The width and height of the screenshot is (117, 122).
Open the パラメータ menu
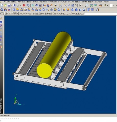coord(21,2)
